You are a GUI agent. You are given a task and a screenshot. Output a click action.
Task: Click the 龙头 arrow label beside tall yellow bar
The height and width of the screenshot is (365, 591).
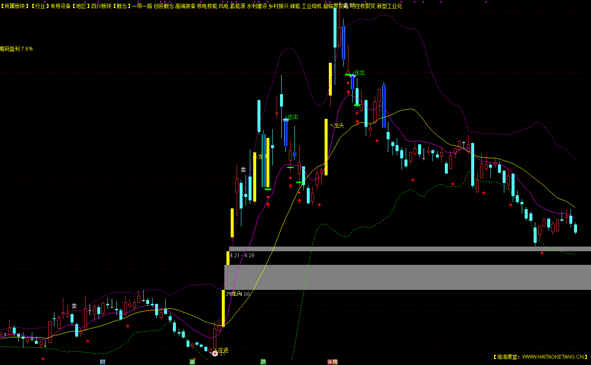tap(338, 125)
